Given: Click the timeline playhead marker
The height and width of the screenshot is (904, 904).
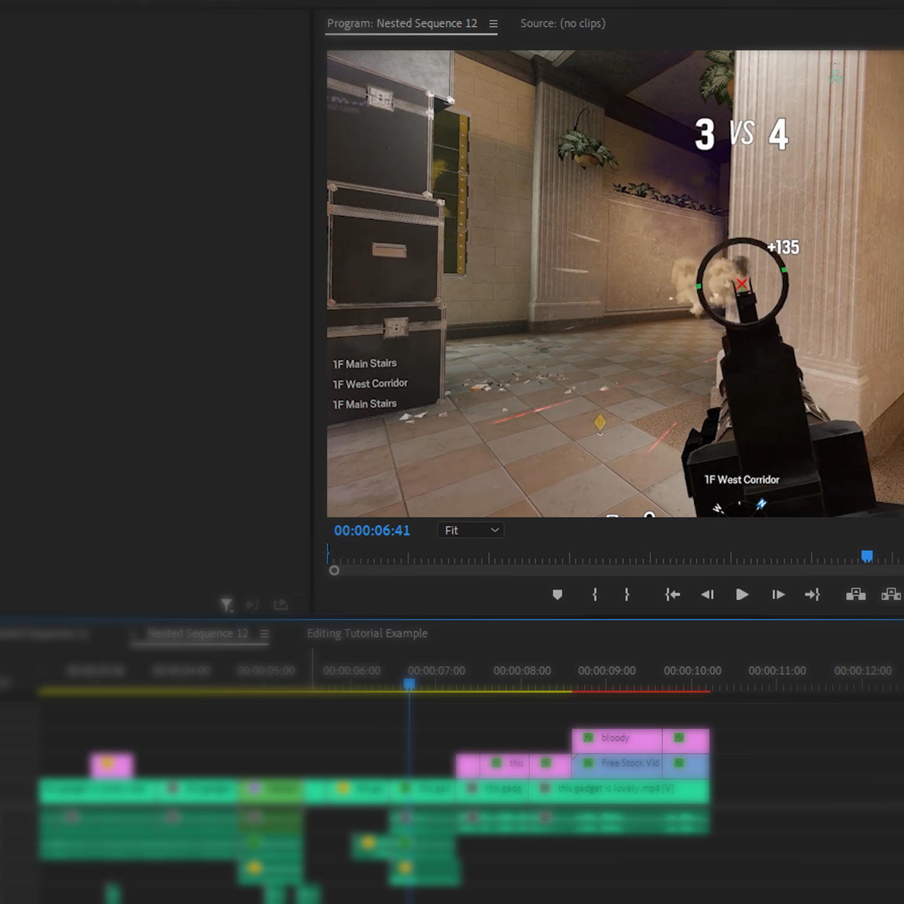Looking at the screenshot, I should click(409, 684).
